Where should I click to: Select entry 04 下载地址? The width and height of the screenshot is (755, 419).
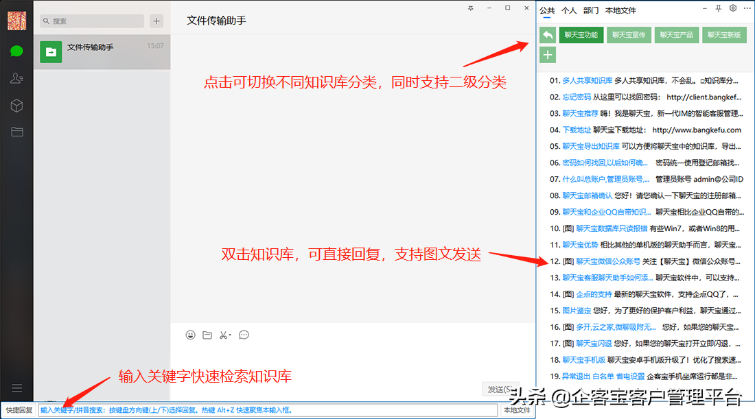(x=644, y=130)
